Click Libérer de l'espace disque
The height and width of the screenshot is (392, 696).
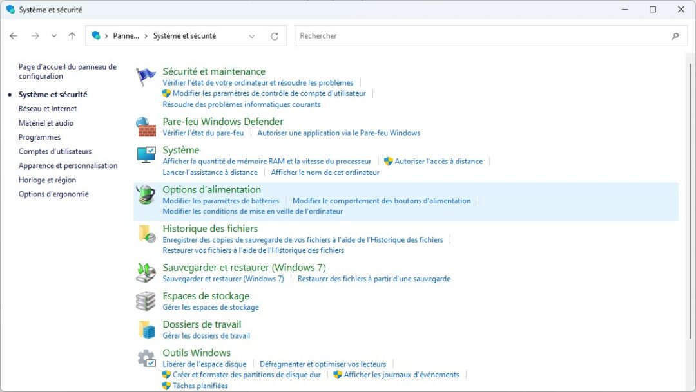tap(204, 364)
